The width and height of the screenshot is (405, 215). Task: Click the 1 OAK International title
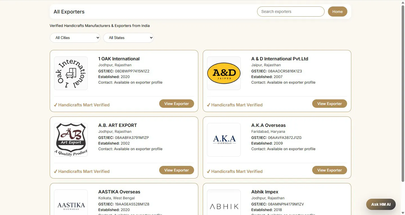119,59
